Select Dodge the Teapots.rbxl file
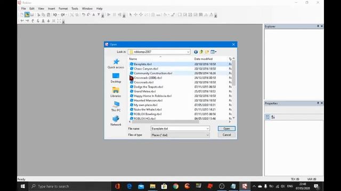341x191 pixels. pos(149,87)
